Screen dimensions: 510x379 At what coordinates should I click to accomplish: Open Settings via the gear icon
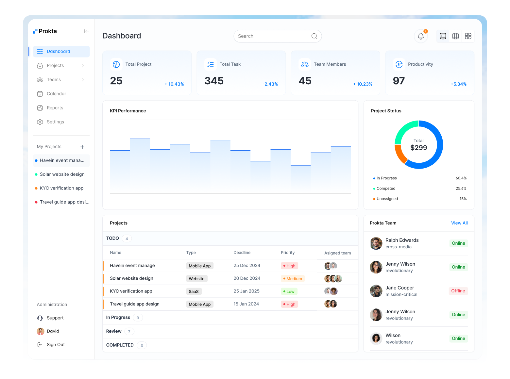pos(40,122)
